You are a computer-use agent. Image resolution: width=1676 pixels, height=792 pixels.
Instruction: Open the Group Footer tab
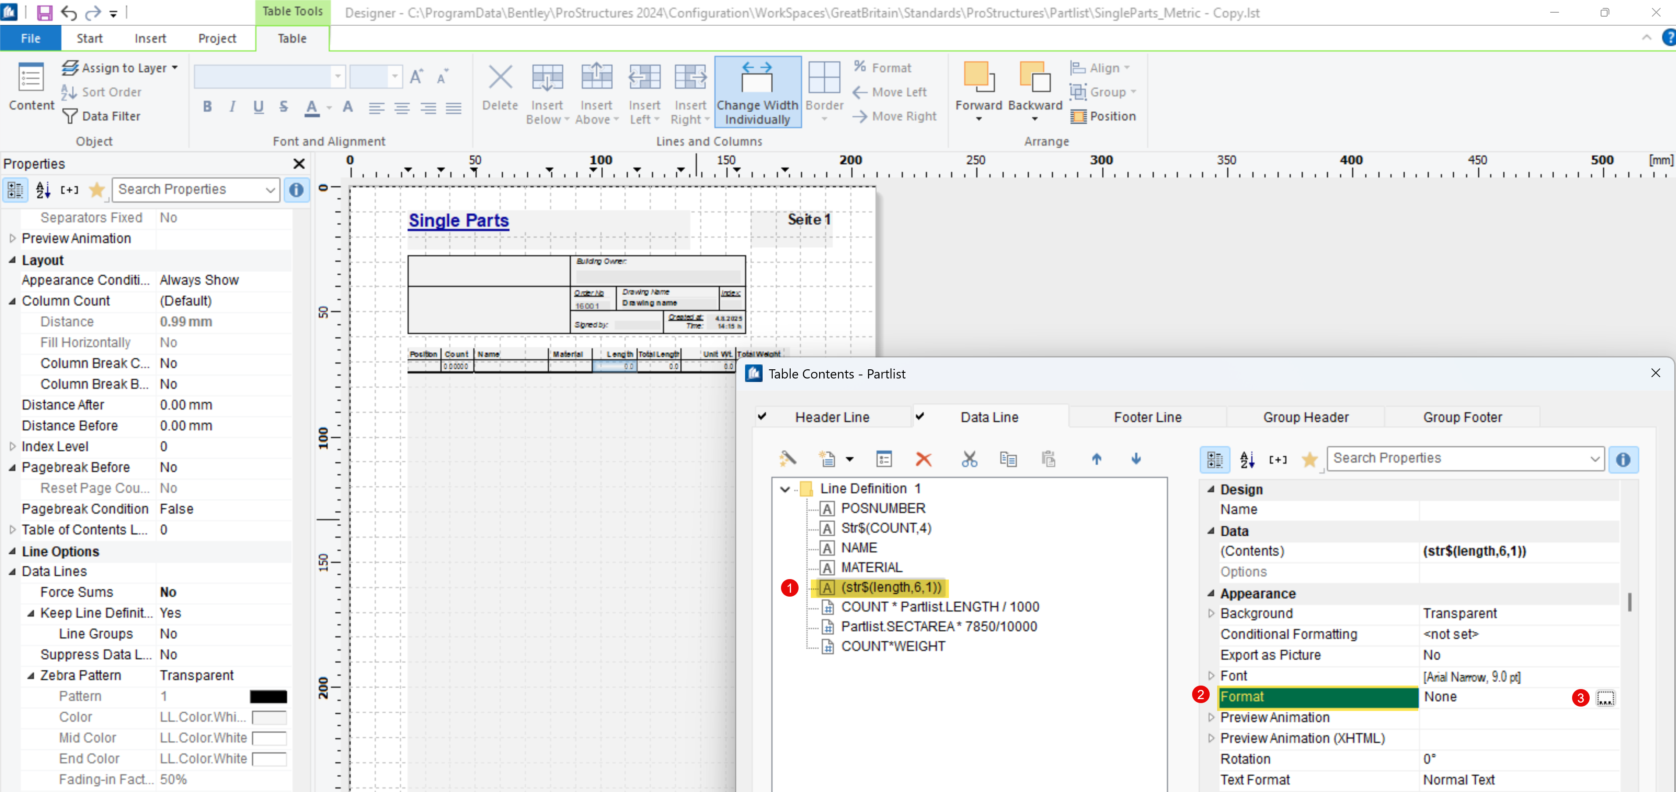pyautogui.click(x=1463, y=417)
